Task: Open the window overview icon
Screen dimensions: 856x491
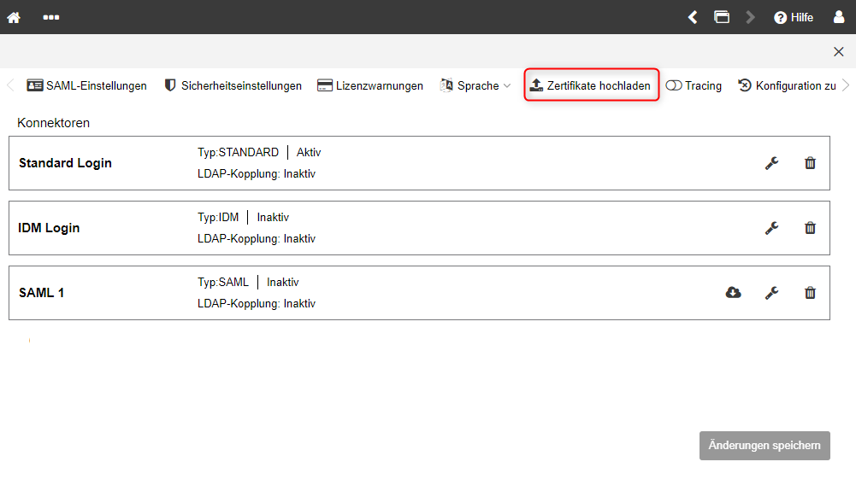Action: point(722,17)
